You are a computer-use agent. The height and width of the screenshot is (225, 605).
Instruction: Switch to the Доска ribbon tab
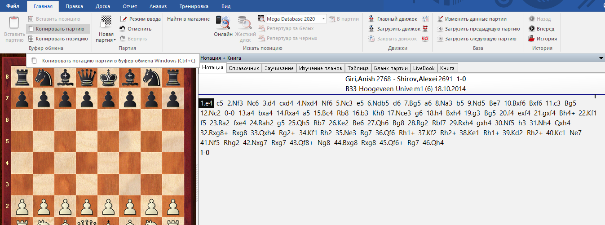[x=102, y=6]
